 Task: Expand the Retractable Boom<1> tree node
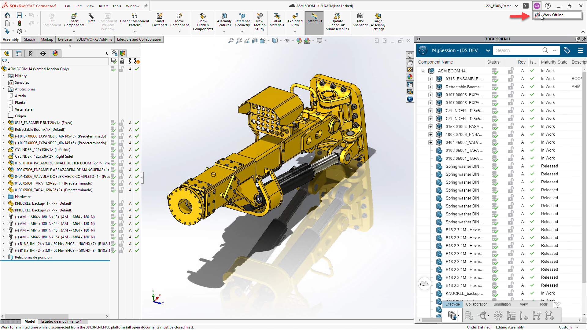[3, 130]
